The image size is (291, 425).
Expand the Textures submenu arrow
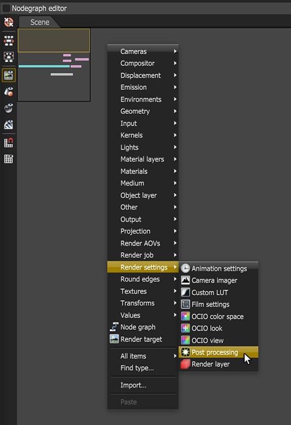(x=175, y=291)
